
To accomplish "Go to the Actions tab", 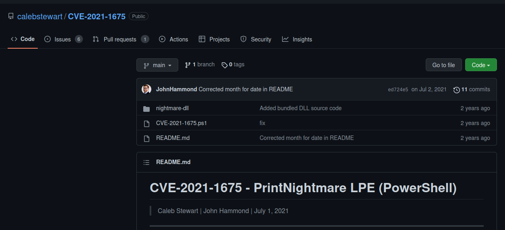I will pyautogui.click(x=173, y=39).
